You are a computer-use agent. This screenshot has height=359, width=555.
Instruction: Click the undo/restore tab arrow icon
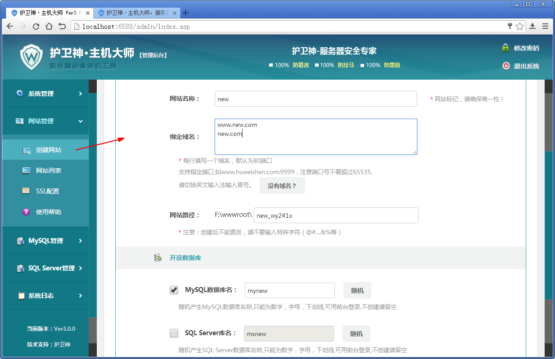pyautogui.click(x=62, y=27)
